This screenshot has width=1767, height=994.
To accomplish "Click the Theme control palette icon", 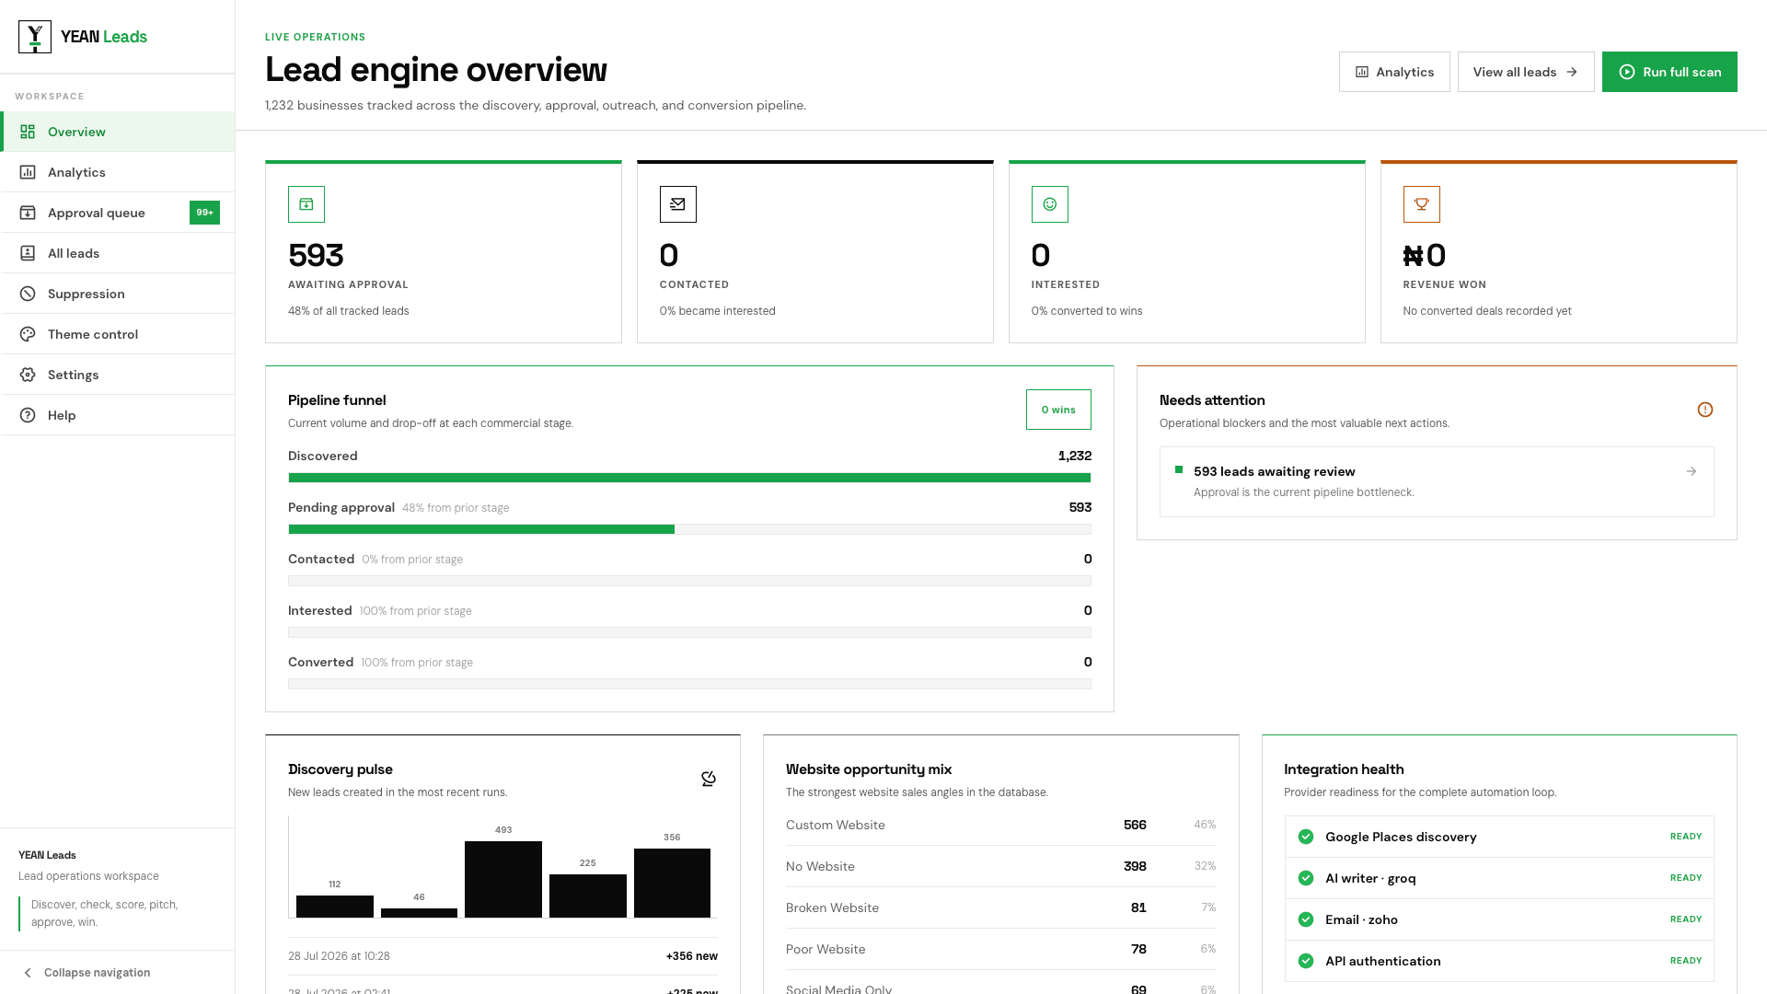I will click(28, 334).
